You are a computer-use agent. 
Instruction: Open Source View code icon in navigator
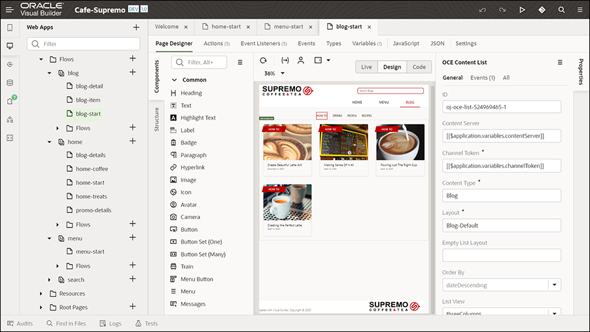click(10, 138)
